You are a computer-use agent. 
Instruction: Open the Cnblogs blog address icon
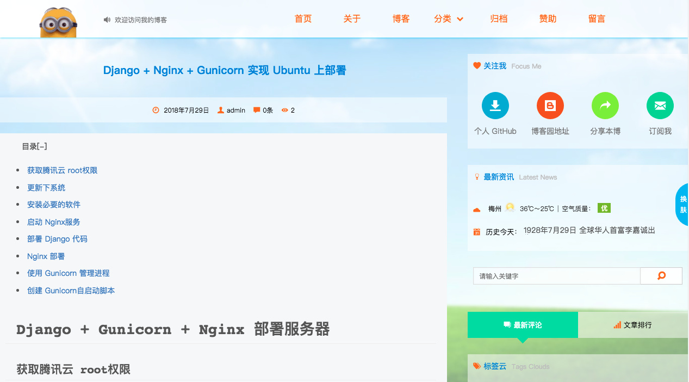[550, 106]
